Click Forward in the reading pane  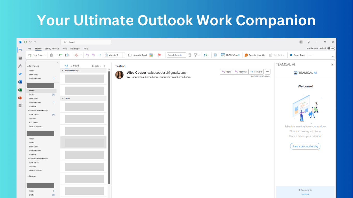point(256,72)
